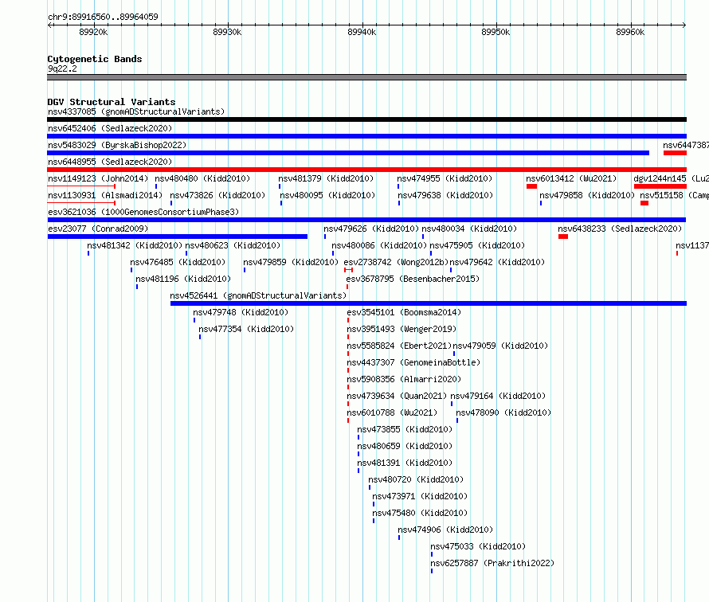
Task: Select nsv6438233 (Sedlazeck2020) label
Action: point(620,229)
